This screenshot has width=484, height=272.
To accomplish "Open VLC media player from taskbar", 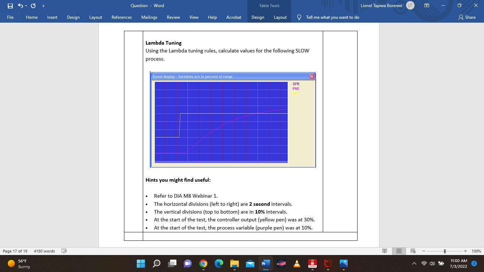I will tap(297, 263).
